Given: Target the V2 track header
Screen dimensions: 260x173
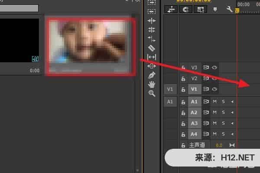Looking at the screenshot, I should [x=194, y=78].
